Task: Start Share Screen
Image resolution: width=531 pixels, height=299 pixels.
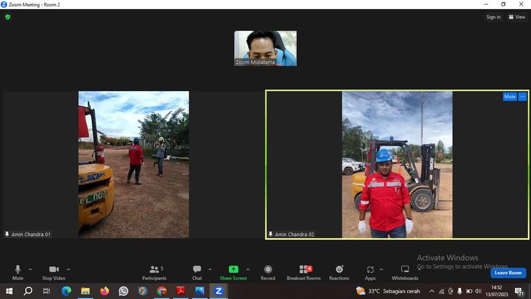Action: 233,273
